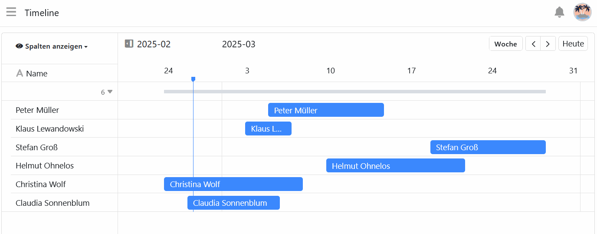Screen dimensions: 597x234
Task: Open the Woche view selector
Action: click(x=505, y=44)
